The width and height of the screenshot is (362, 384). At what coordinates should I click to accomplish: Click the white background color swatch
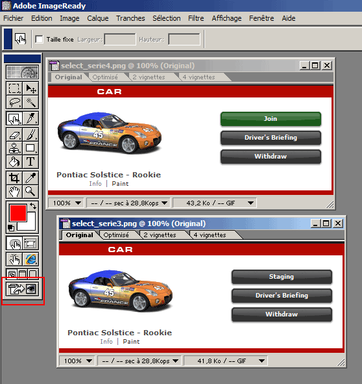pos(30,225)
